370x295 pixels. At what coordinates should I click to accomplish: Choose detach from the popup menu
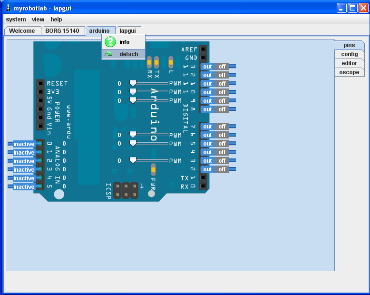[x=123, y=54]
